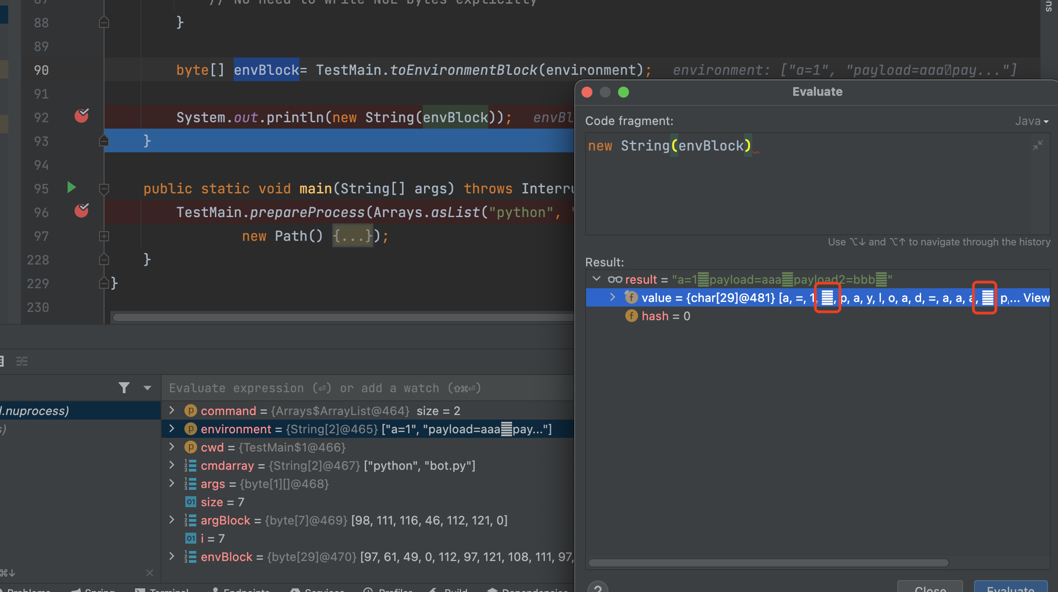The image size is (1058, 592).
Task: Expand the environment variable node
Action: tap(172, 429)
